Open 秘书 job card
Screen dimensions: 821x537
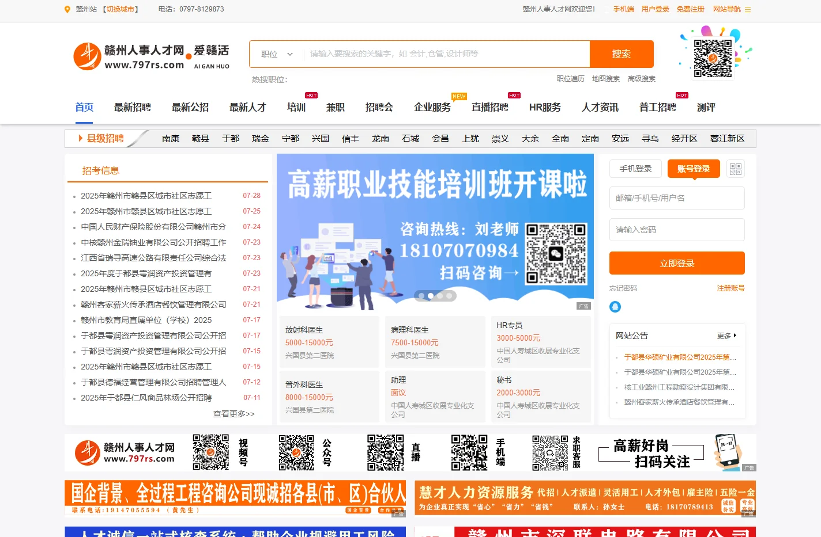541,397
